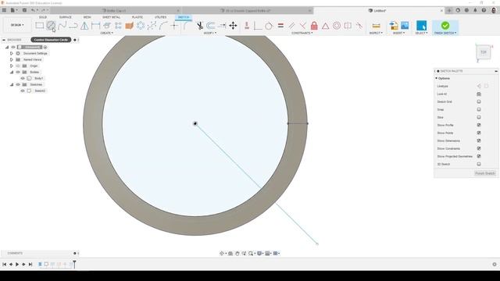Select the Center Diameter Circle tool
This screenshot has height=281, width=500.
pos(51,26)
